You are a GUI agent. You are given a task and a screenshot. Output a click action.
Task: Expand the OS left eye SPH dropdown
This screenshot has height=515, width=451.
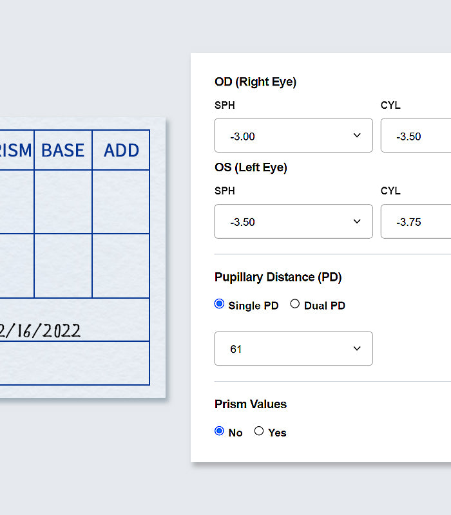click(x=293, y=221)
